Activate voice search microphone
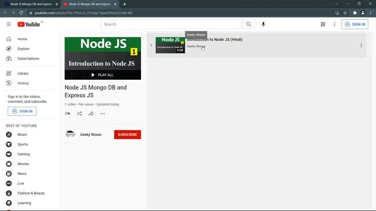 263,24
